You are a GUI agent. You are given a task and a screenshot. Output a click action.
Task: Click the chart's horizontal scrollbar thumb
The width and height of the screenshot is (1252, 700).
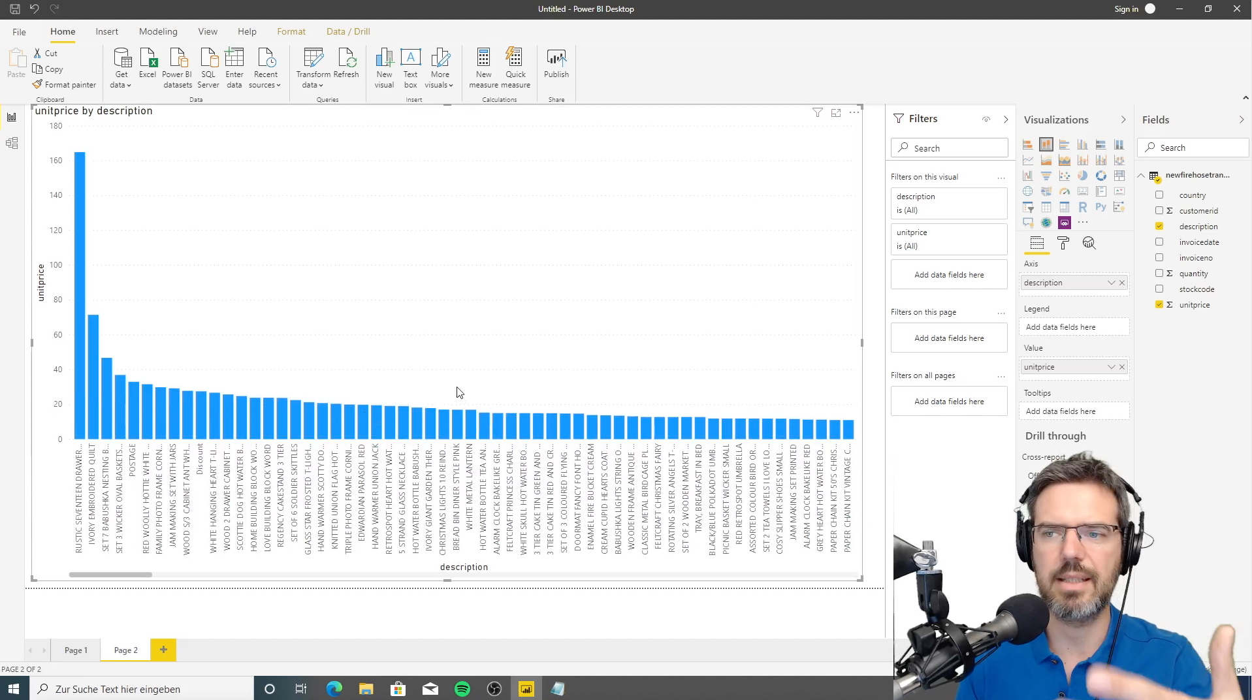tap(110, 575)
